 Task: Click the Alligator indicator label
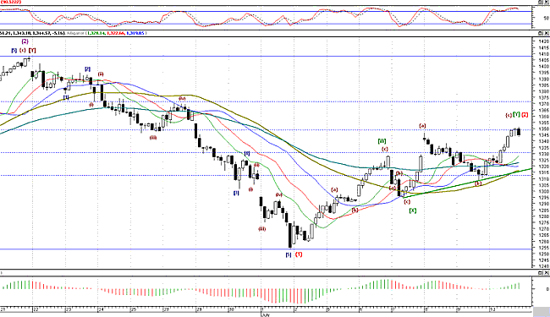tap(76, 33)
